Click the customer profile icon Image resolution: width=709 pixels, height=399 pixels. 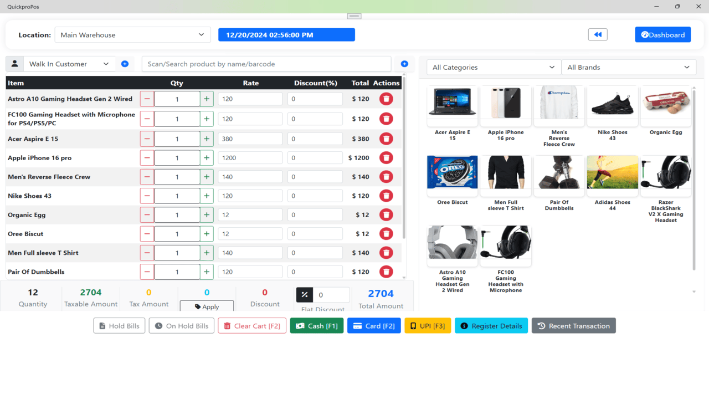14,64
